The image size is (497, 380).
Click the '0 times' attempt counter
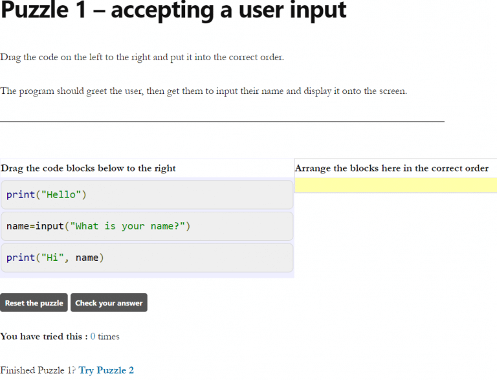click(x=105, y=337)
